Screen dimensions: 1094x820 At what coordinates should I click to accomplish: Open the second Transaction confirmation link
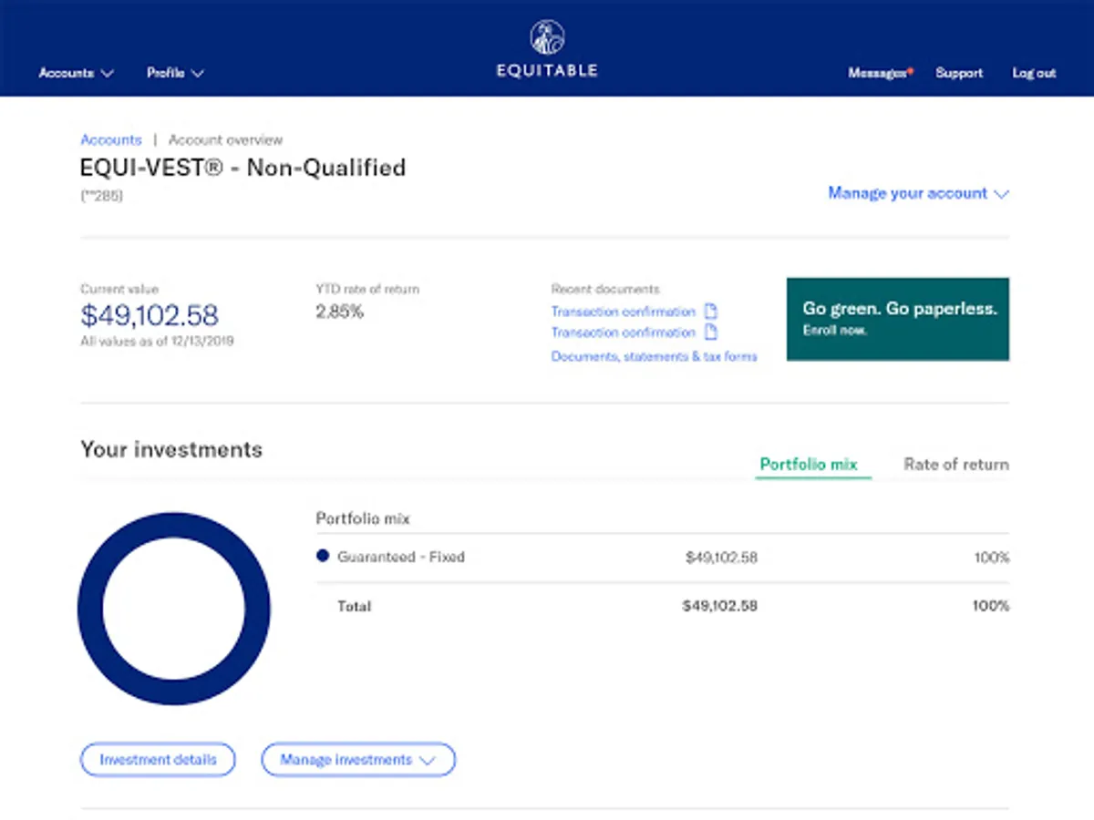tap(624, 333)
